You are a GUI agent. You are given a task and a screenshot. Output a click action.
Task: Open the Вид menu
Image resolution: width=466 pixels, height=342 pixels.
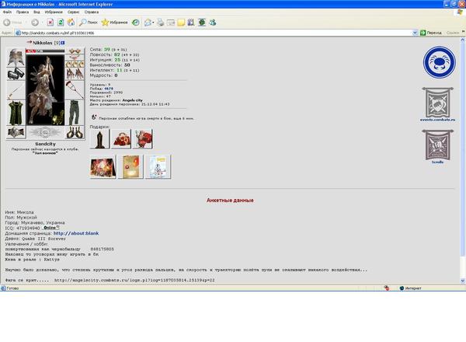pos(37,12)
